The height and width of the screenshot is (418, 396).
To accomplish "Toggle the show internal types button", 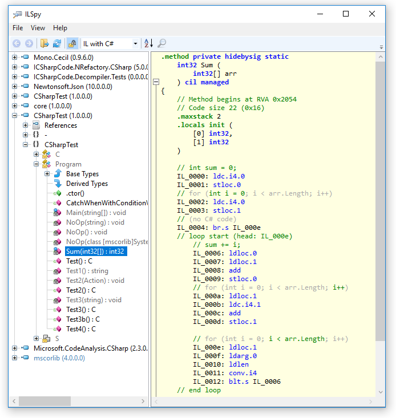I will (x=72, y=43).
